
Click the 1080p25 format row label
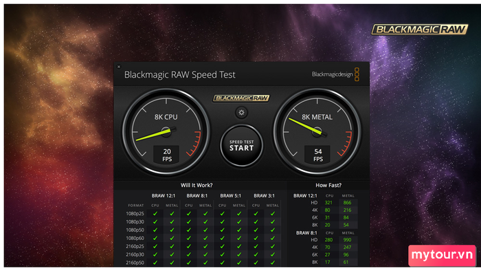click(x=135, y=213)
